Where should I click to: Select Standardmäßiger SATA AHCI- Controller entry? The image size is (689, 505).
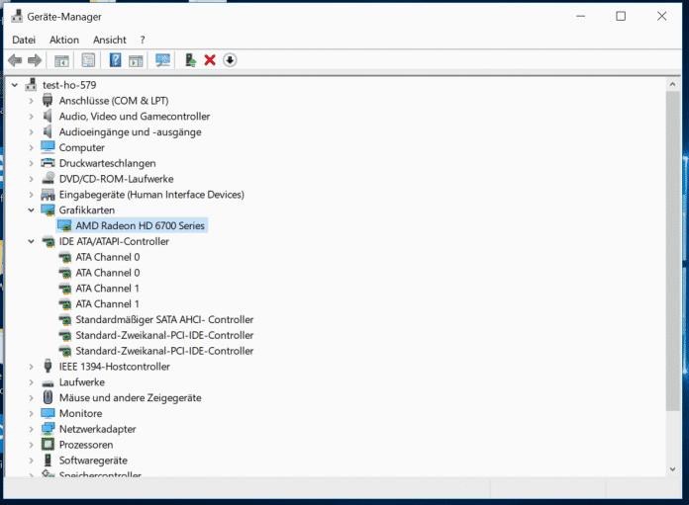click(x=164, y=320)
